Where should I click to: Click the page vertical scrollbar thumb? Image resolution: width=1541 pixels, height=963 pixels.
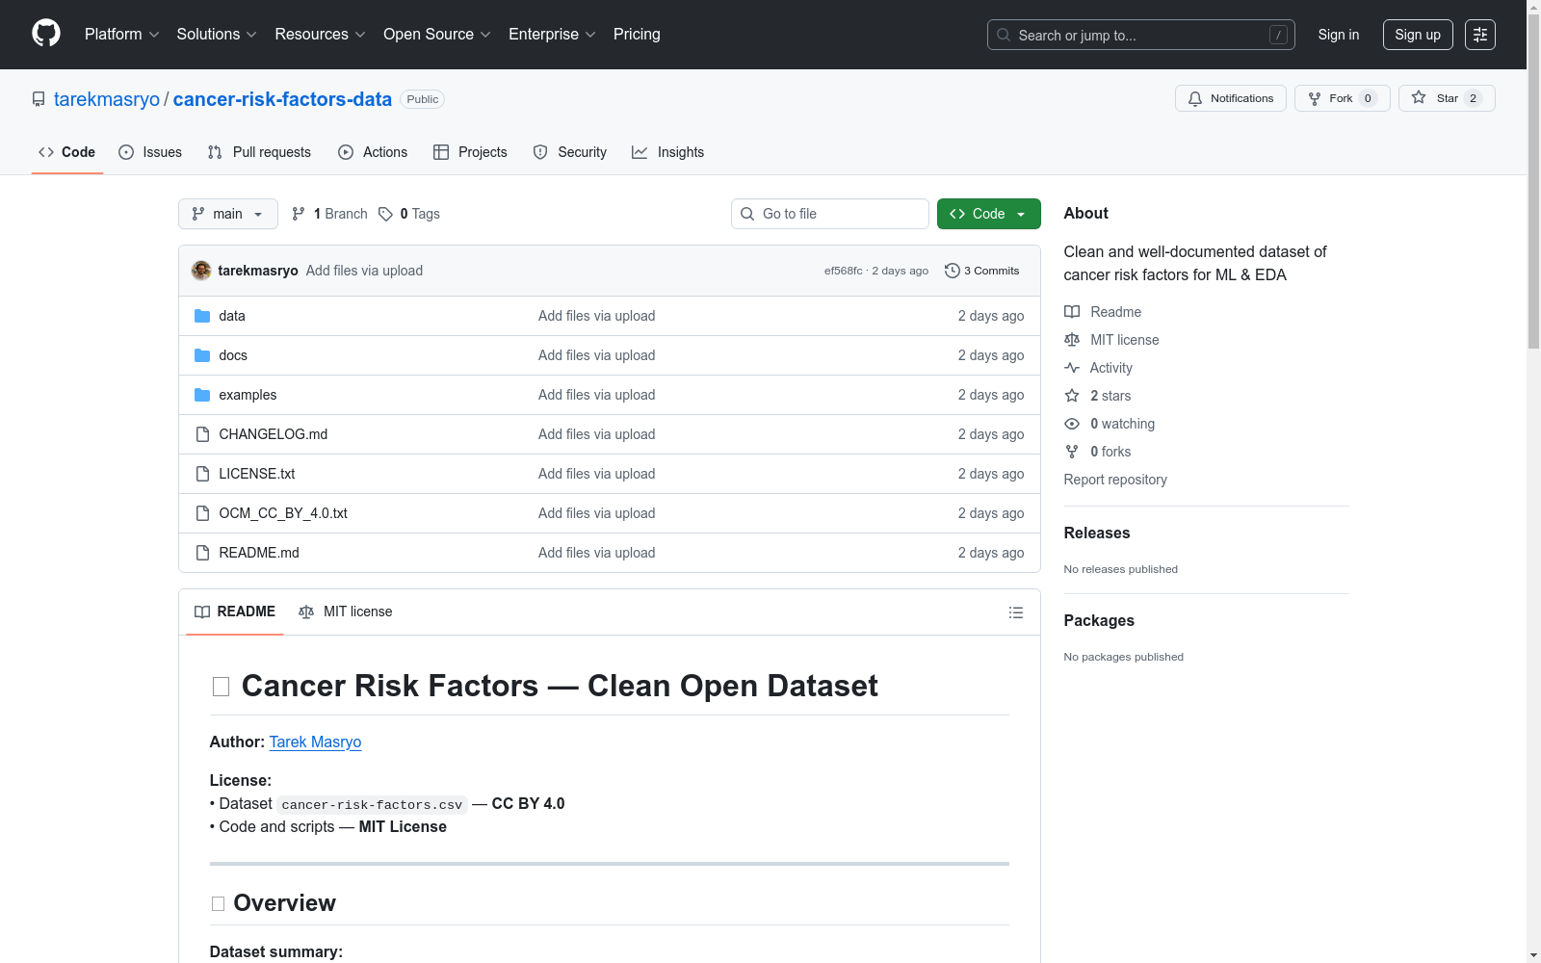[1533, 183]
